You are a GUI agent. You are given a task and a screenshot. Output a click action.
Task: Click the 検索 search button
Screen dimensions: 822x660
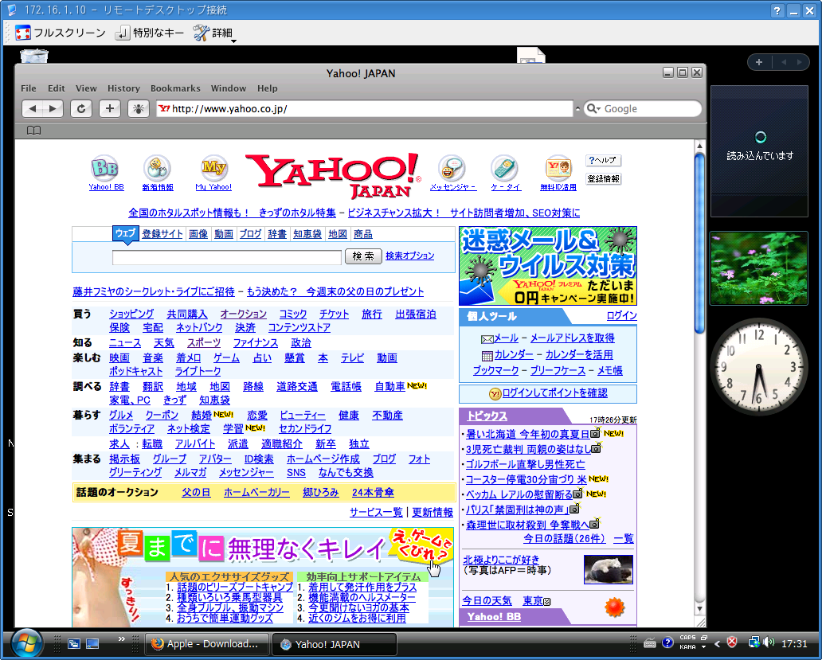363,256
